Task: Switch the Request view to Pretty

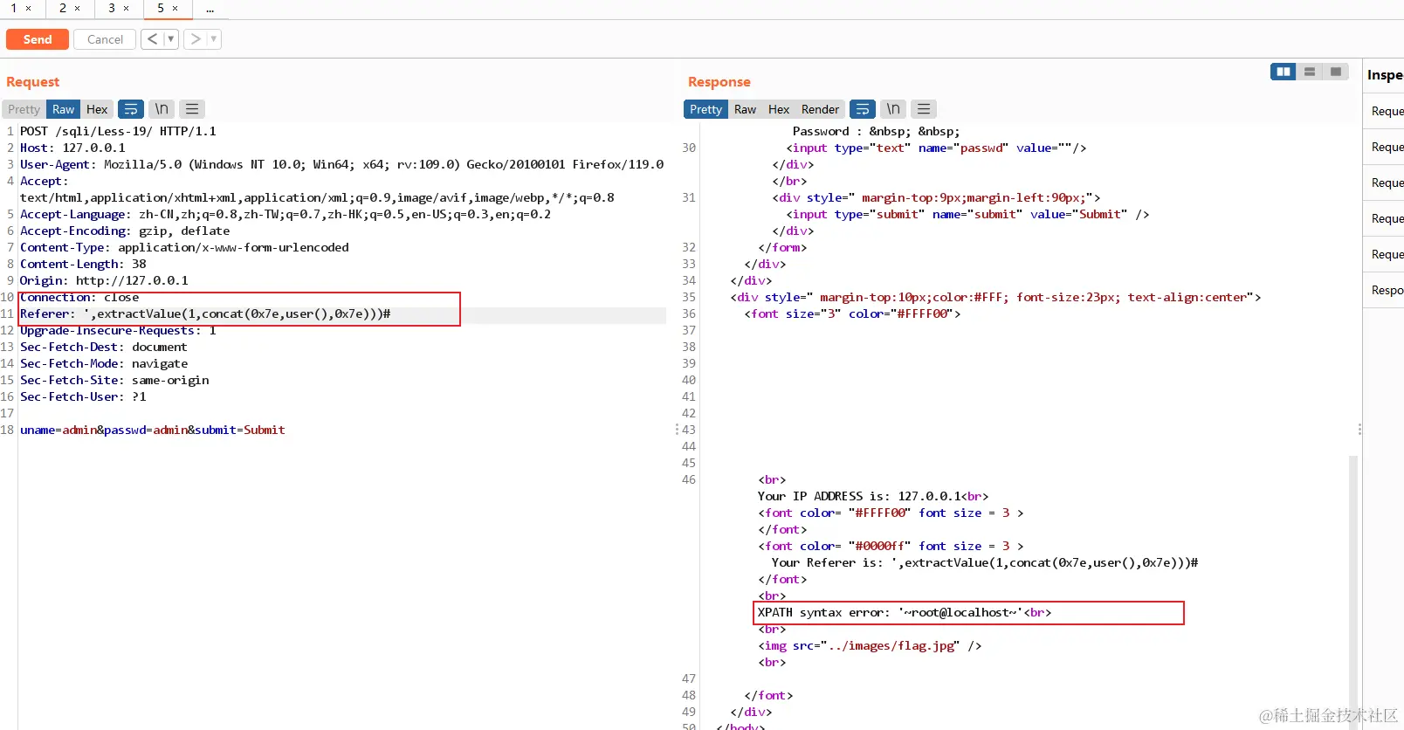Action: tap(24, 109)
